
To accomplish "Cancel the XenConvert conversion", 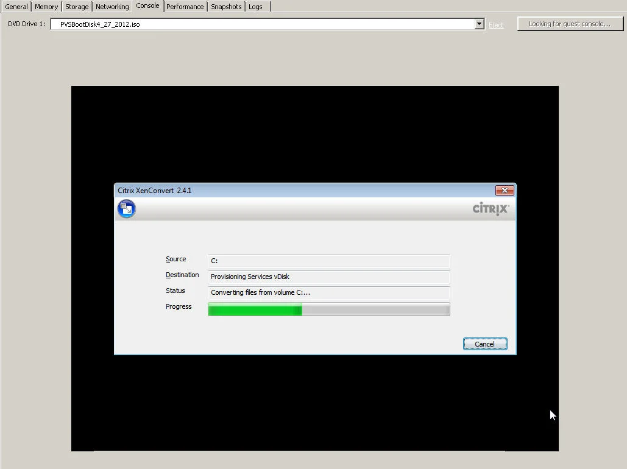I will tap(485, 344).
